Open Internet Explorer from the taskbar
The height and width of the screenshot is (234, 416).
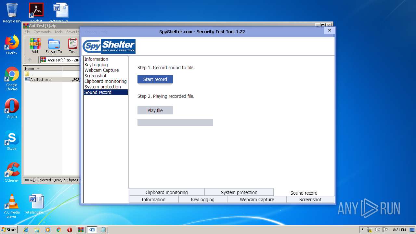click(x=26, y=230)
